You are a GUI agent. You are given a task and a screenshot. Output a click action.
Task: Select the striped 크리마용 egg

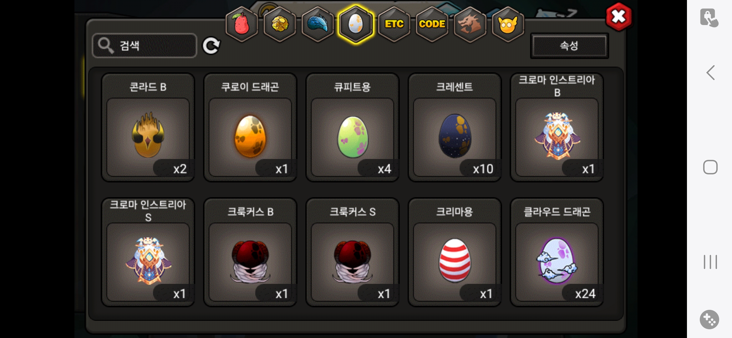(x=455, y=252)
